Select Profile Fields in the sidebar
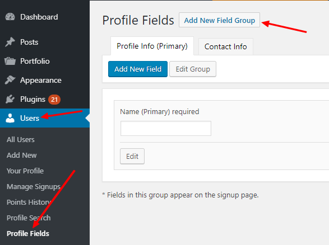The width and height of the screenshot is (329, 245). pyautogui.click(x=28, y=233)
